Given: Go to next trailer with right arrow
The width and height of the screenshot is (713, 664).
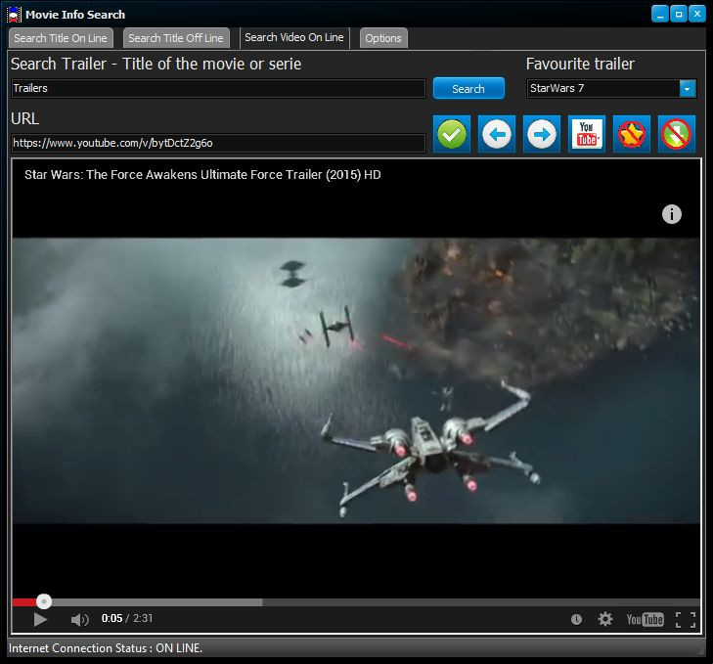Looking at the screenshot, I should tap(542, 134).
